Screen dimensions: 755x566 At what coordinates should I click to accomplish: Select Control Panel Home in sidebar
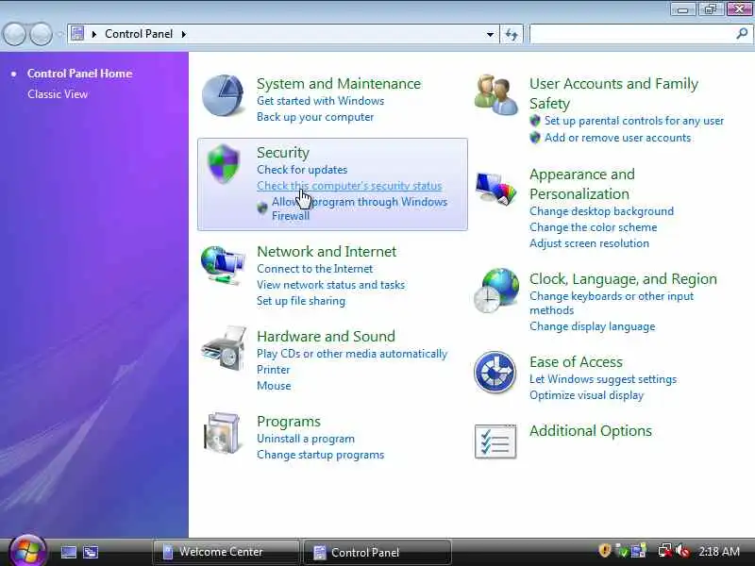coord(79,74)
